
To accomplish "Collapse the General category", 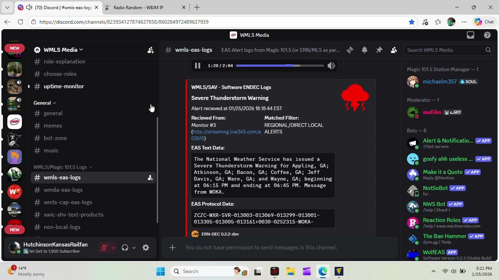I will (44, 103).
